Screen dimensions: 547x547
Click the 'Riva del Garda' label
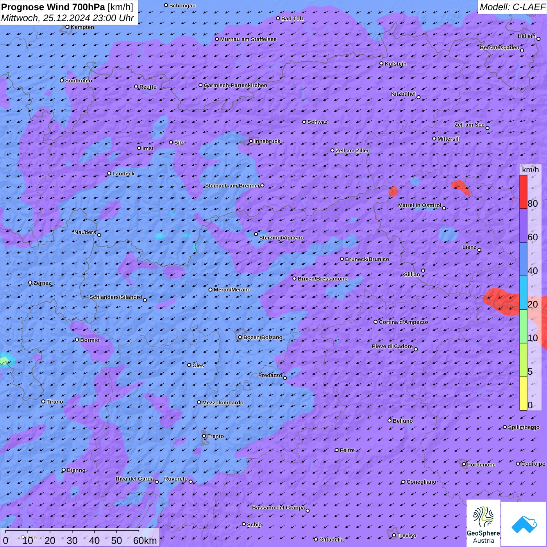[134, 479]
